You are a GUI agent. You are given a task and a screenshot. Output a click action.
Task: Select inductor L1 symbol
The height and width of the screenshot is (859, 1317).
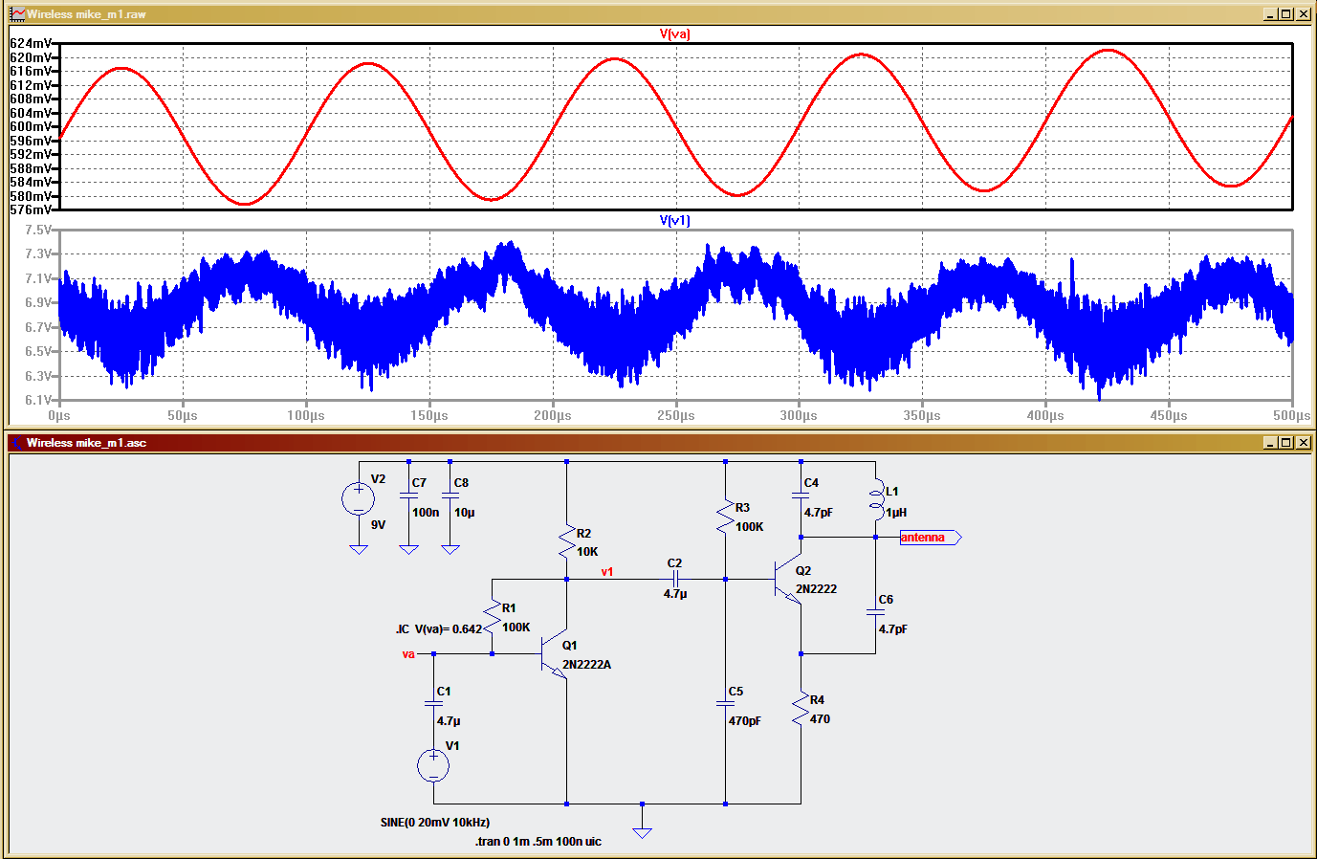(876, 499)
